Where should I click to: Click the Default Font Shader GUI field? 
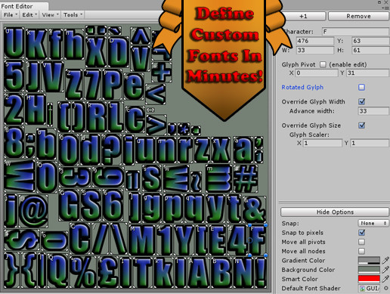[x=369, y=288]
